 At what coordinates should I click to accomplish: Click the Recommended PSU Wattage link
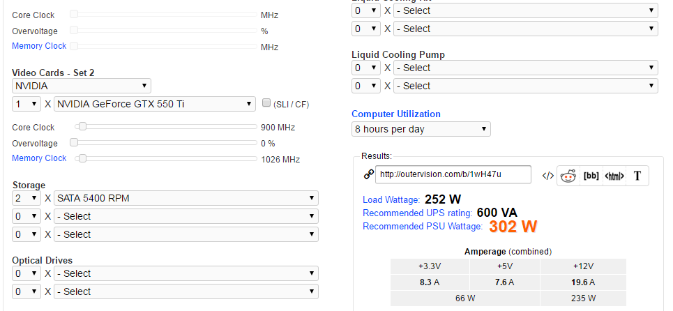422,227
